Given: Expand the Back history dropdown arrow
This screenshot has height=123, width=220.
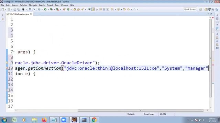Looking at the screenshot, I should tap(131, 9).
